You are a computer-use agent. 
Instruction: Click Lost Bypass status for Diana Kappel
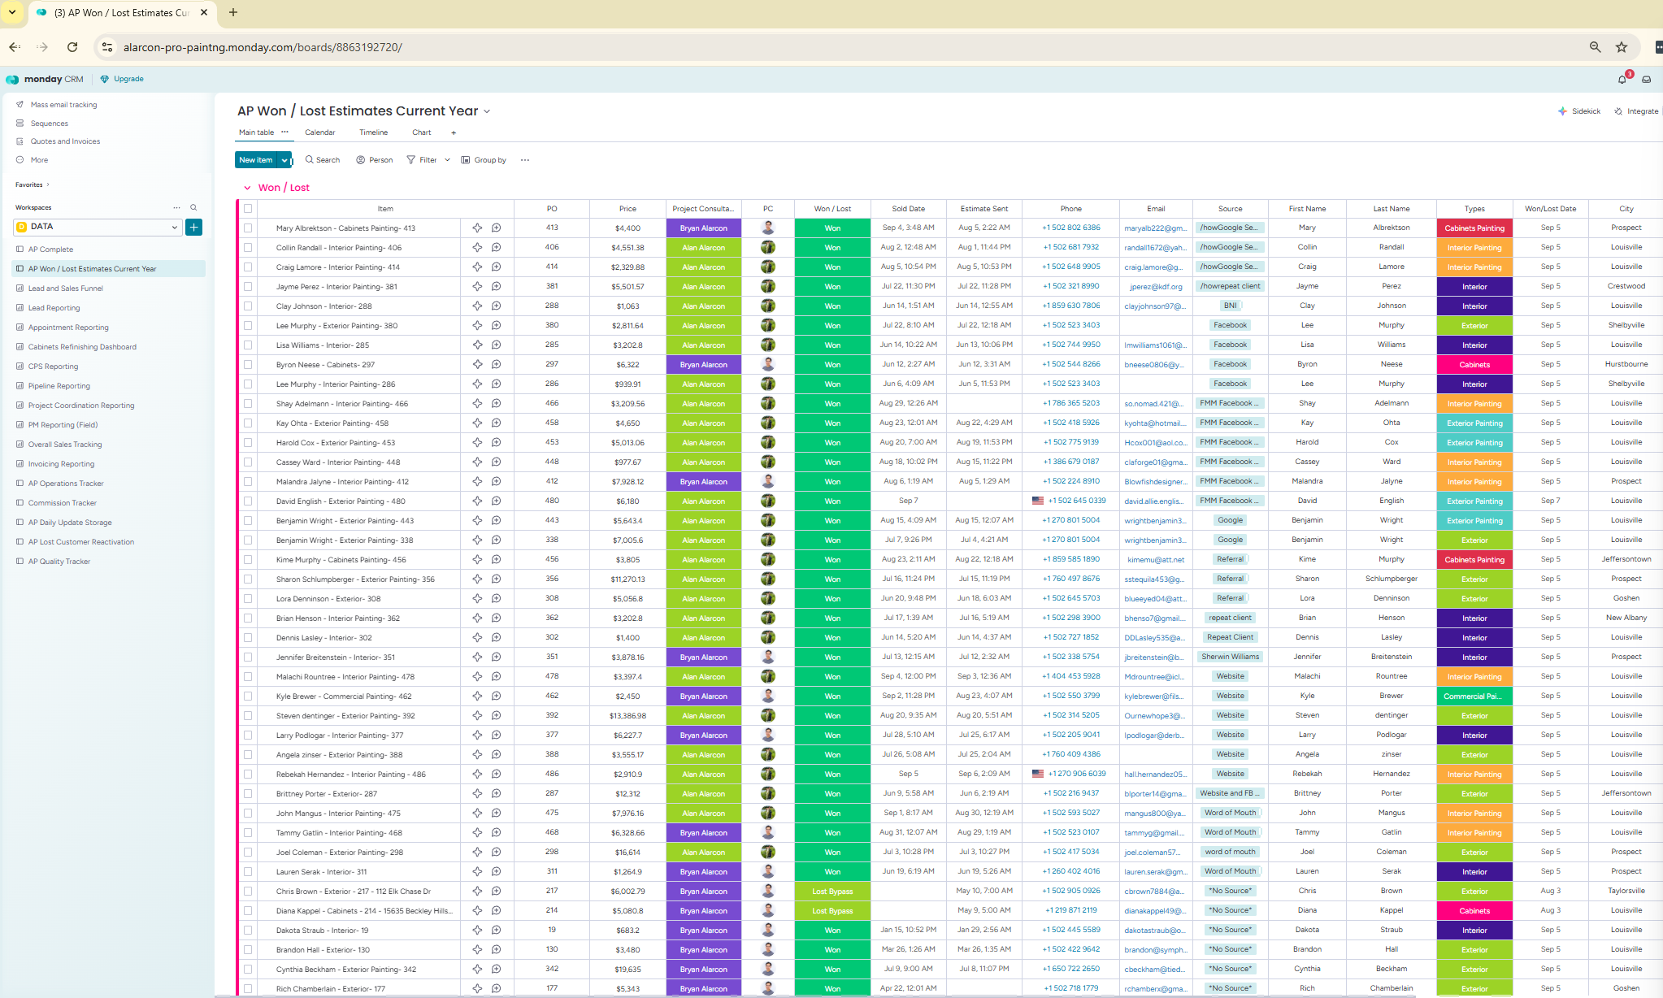[x=832, y=911]
